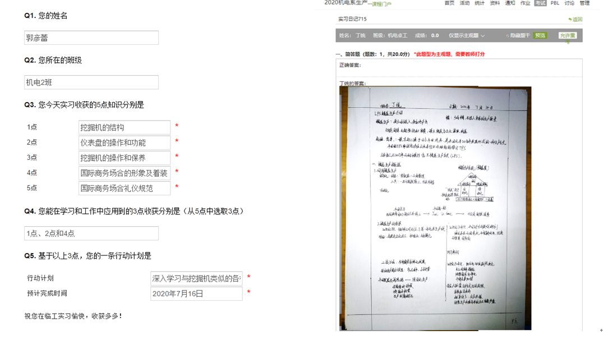Open the 课程门户 link
603x344 pixels.
point(382,4)
